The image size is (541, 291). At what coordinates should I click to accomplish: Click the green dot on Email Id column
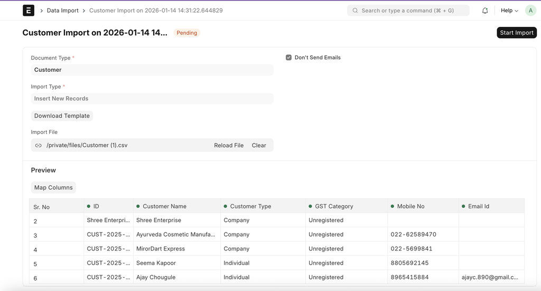coord(463,206)
